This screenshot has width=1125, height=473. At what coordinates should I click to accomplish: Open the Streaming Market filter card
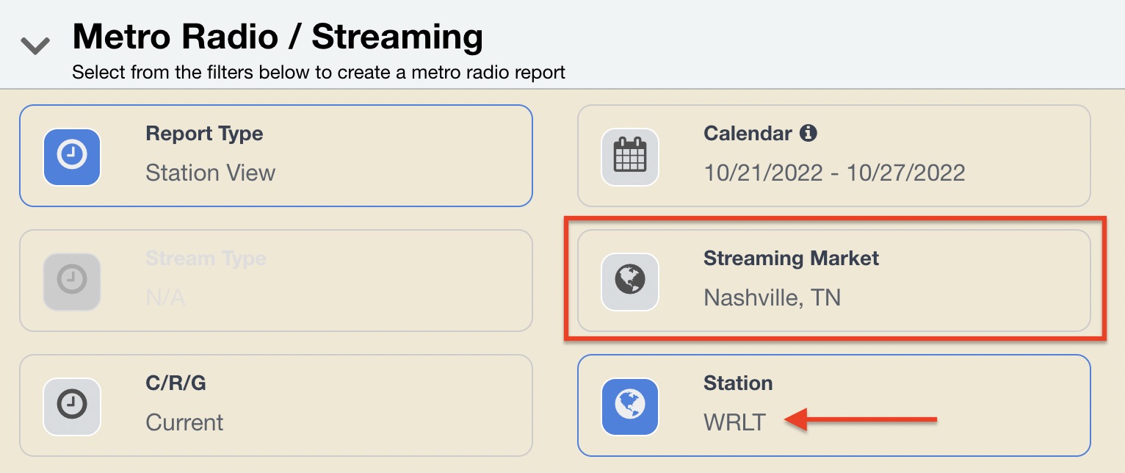click(x=834, y=281)
